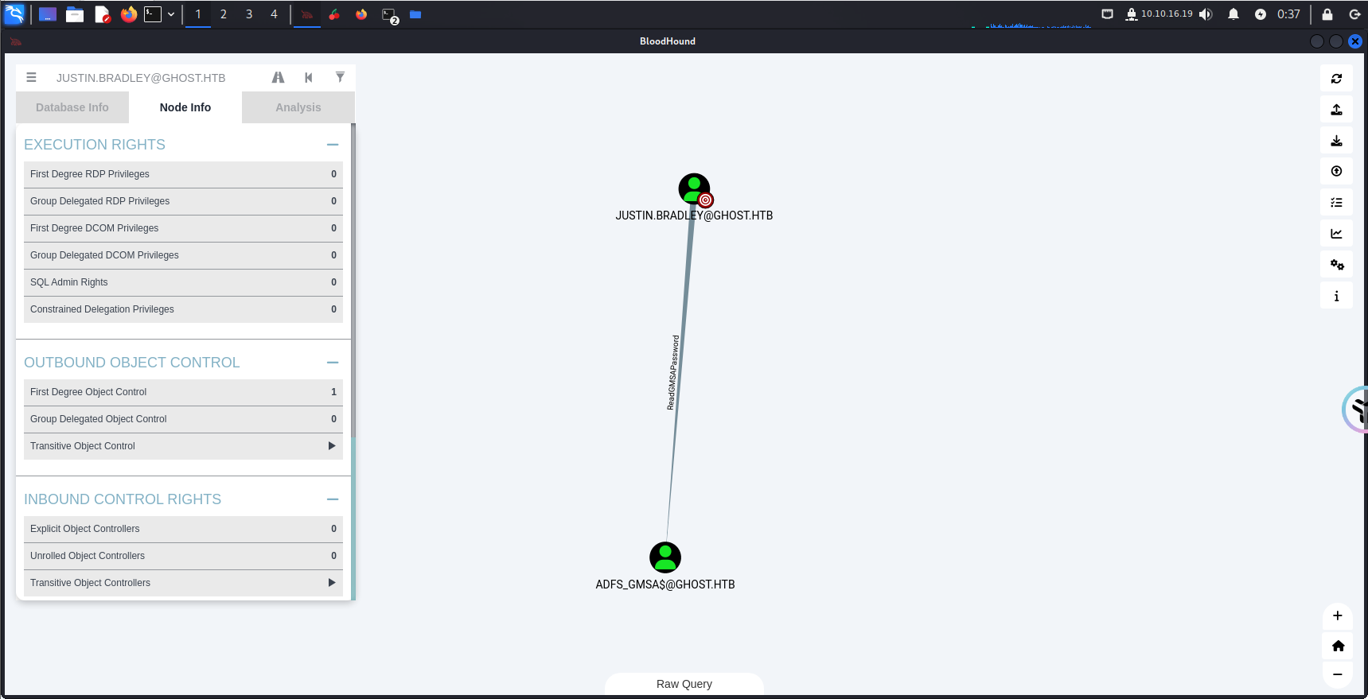This screenshot has width=1368, height=699.
Task: Click the Upload Data icon
Action: [x=1336, y=110]
